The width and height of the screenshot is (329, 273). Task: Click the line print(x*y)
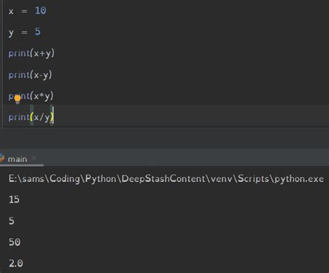tap(31, 96)
